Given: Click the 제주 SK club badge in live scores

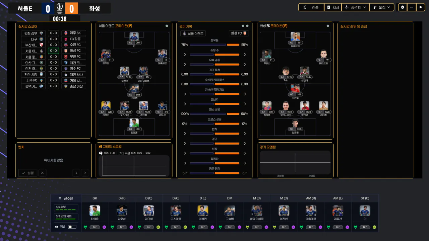Looking at the screenshot, I should click(x=66, y=33).
